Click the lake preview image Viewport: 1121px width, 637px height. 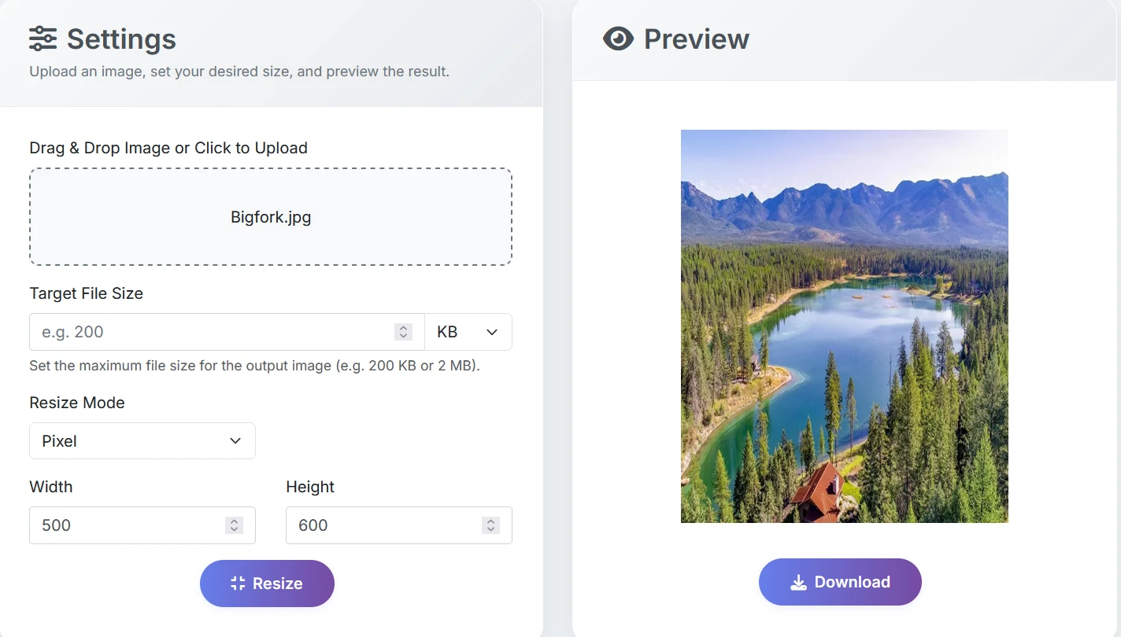tap(844, 326)
